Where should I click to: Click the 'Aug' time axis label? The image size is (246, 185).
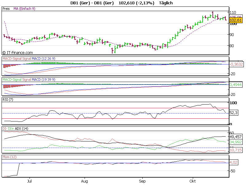[x=84, y=181]
